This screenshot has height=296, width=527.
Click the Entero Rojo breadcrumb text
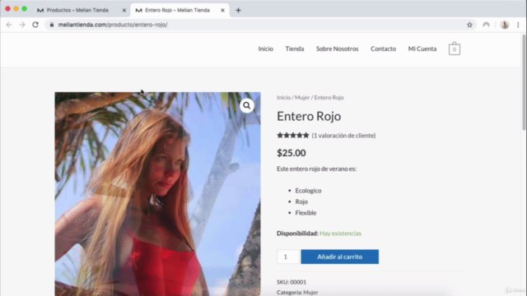[329, 97]
